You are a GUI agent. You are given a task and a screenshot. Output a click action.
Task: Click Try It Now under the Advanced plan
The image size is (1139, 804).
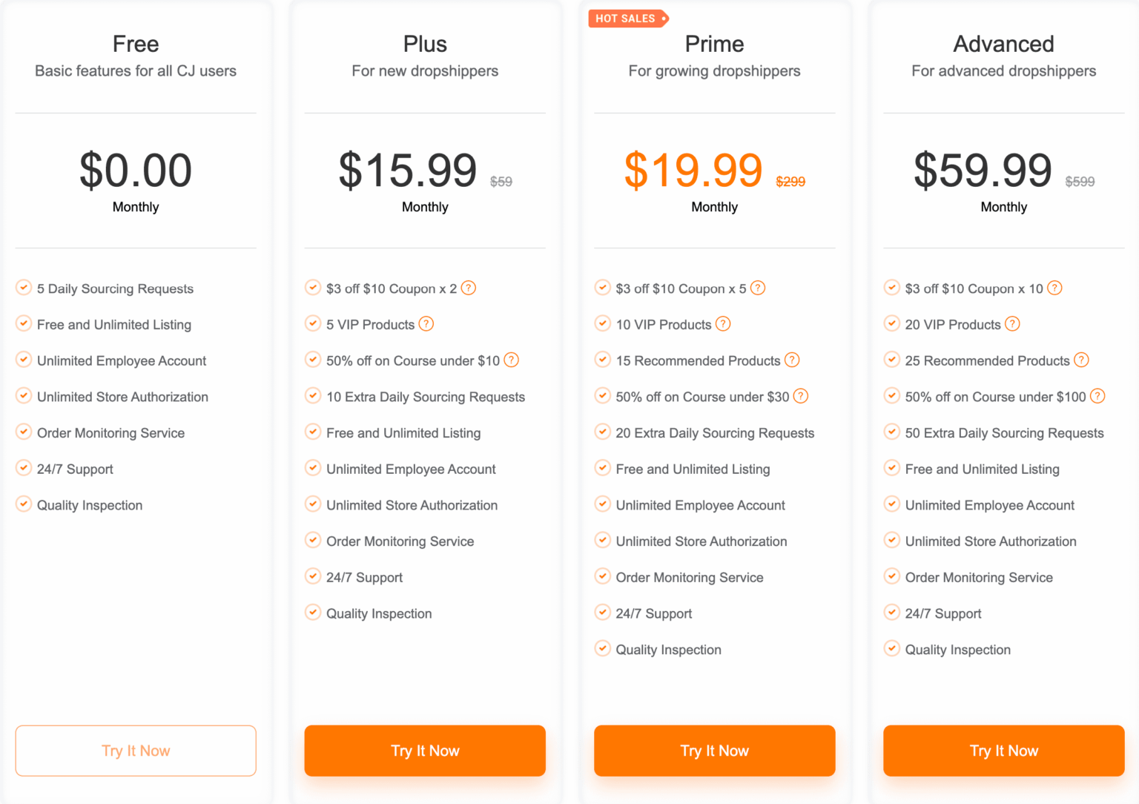pyautogui.click(x=1003, y=751)
